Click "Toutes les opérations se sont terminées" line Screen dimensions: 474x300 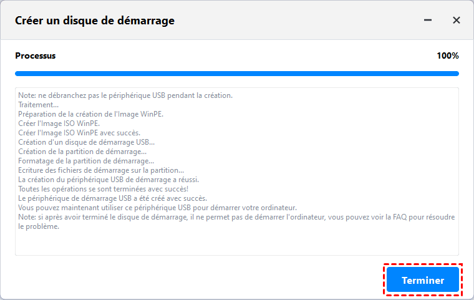point(102,189)
